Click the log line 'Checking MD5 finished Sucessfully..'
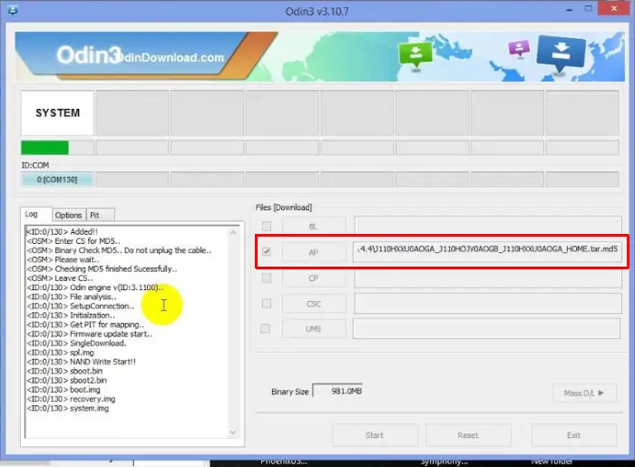The image size is (635, 467). [x=102, y=268]
